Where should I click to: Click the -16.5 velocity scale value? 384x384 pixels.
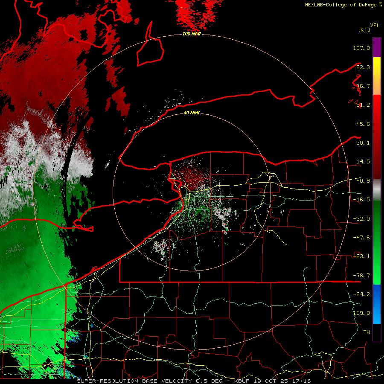coord(361,200)
